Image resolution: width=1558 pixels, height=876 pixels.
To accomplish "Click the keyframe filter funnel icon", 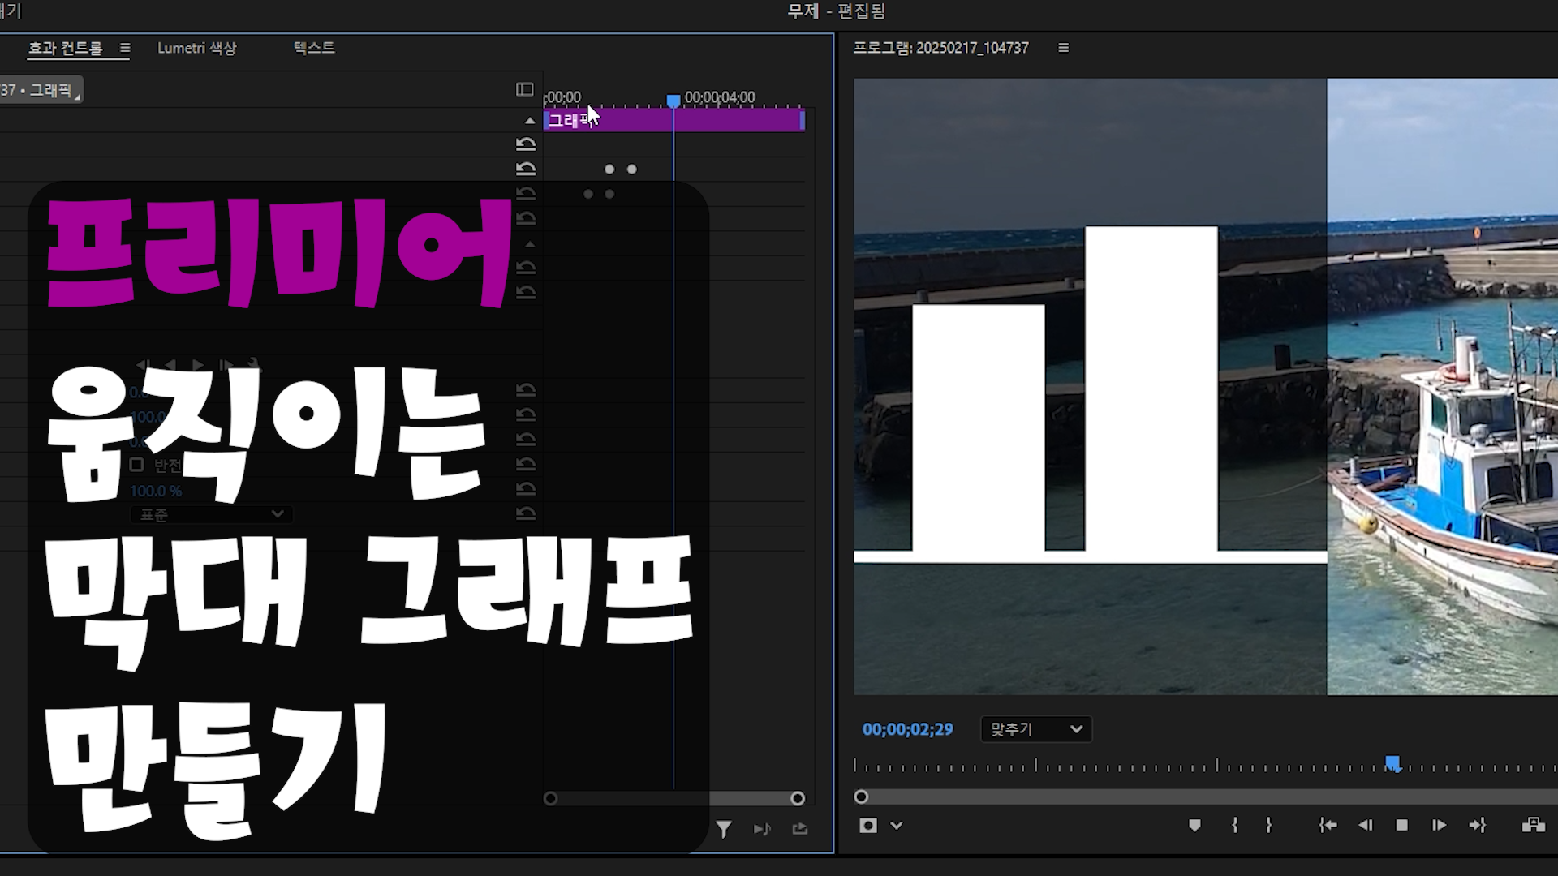I will pos(723,829).
